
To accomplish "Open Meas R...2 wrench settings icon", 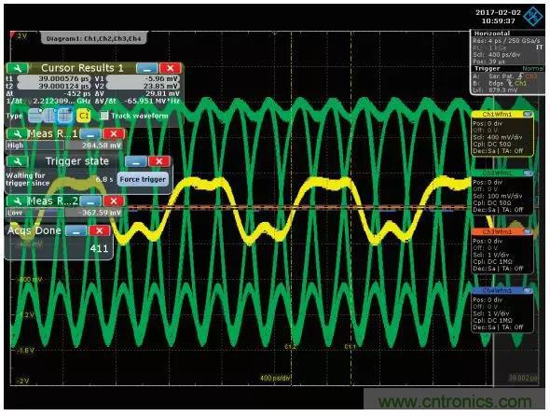I will (17, 201).
